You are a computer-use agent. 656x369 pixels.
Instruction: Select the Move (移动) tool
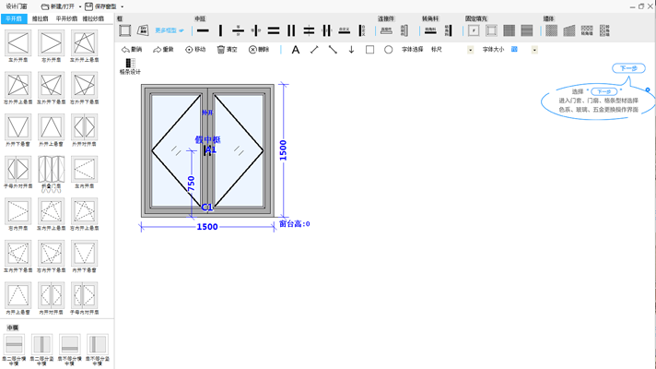pos(195,50)
